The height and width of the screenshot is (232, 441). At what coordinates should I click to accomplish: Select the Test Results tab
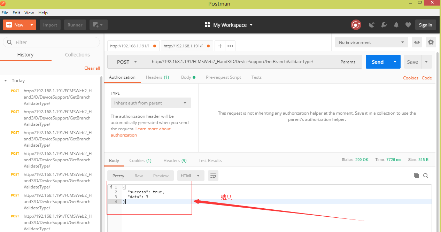click(210, 161)
